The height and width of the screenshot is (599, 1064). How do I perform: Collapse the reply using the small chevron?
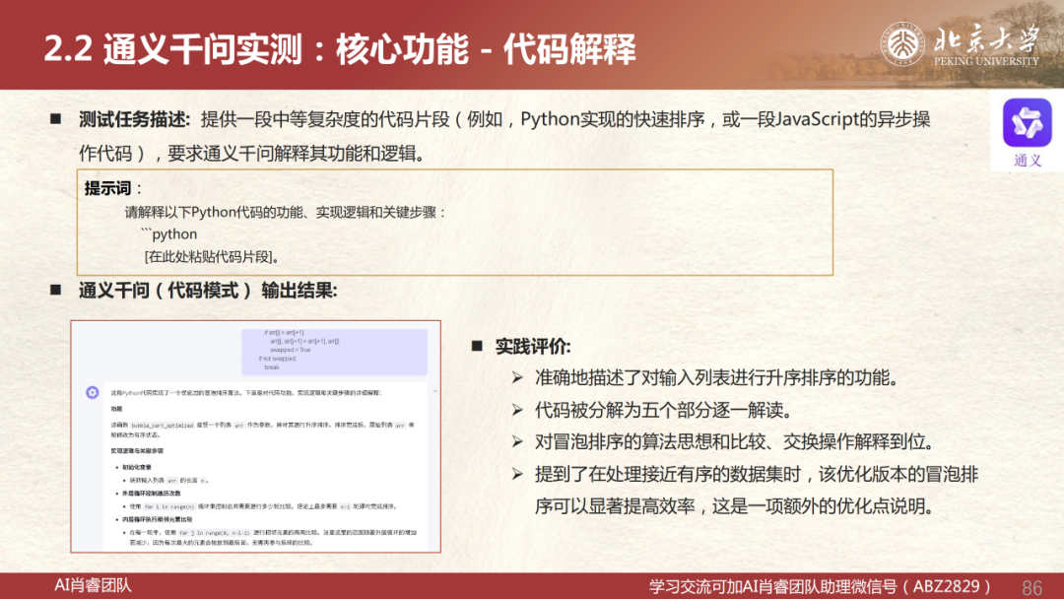(x=435, y=391)
